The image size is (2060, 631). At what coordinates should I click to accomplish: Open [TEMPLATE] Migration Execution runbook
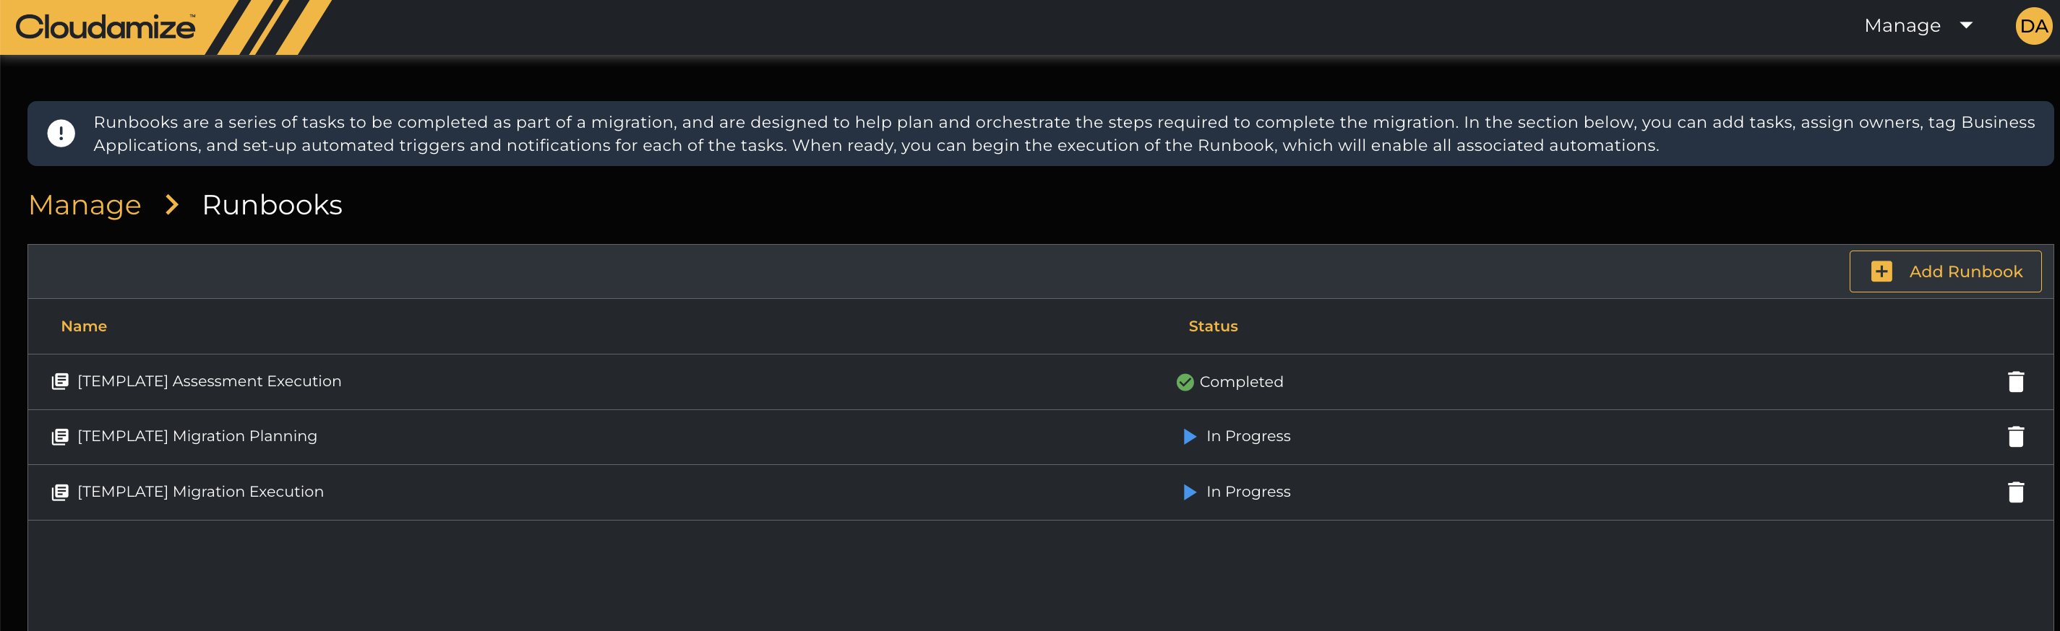pyautogui.click(x=200, y=492)
